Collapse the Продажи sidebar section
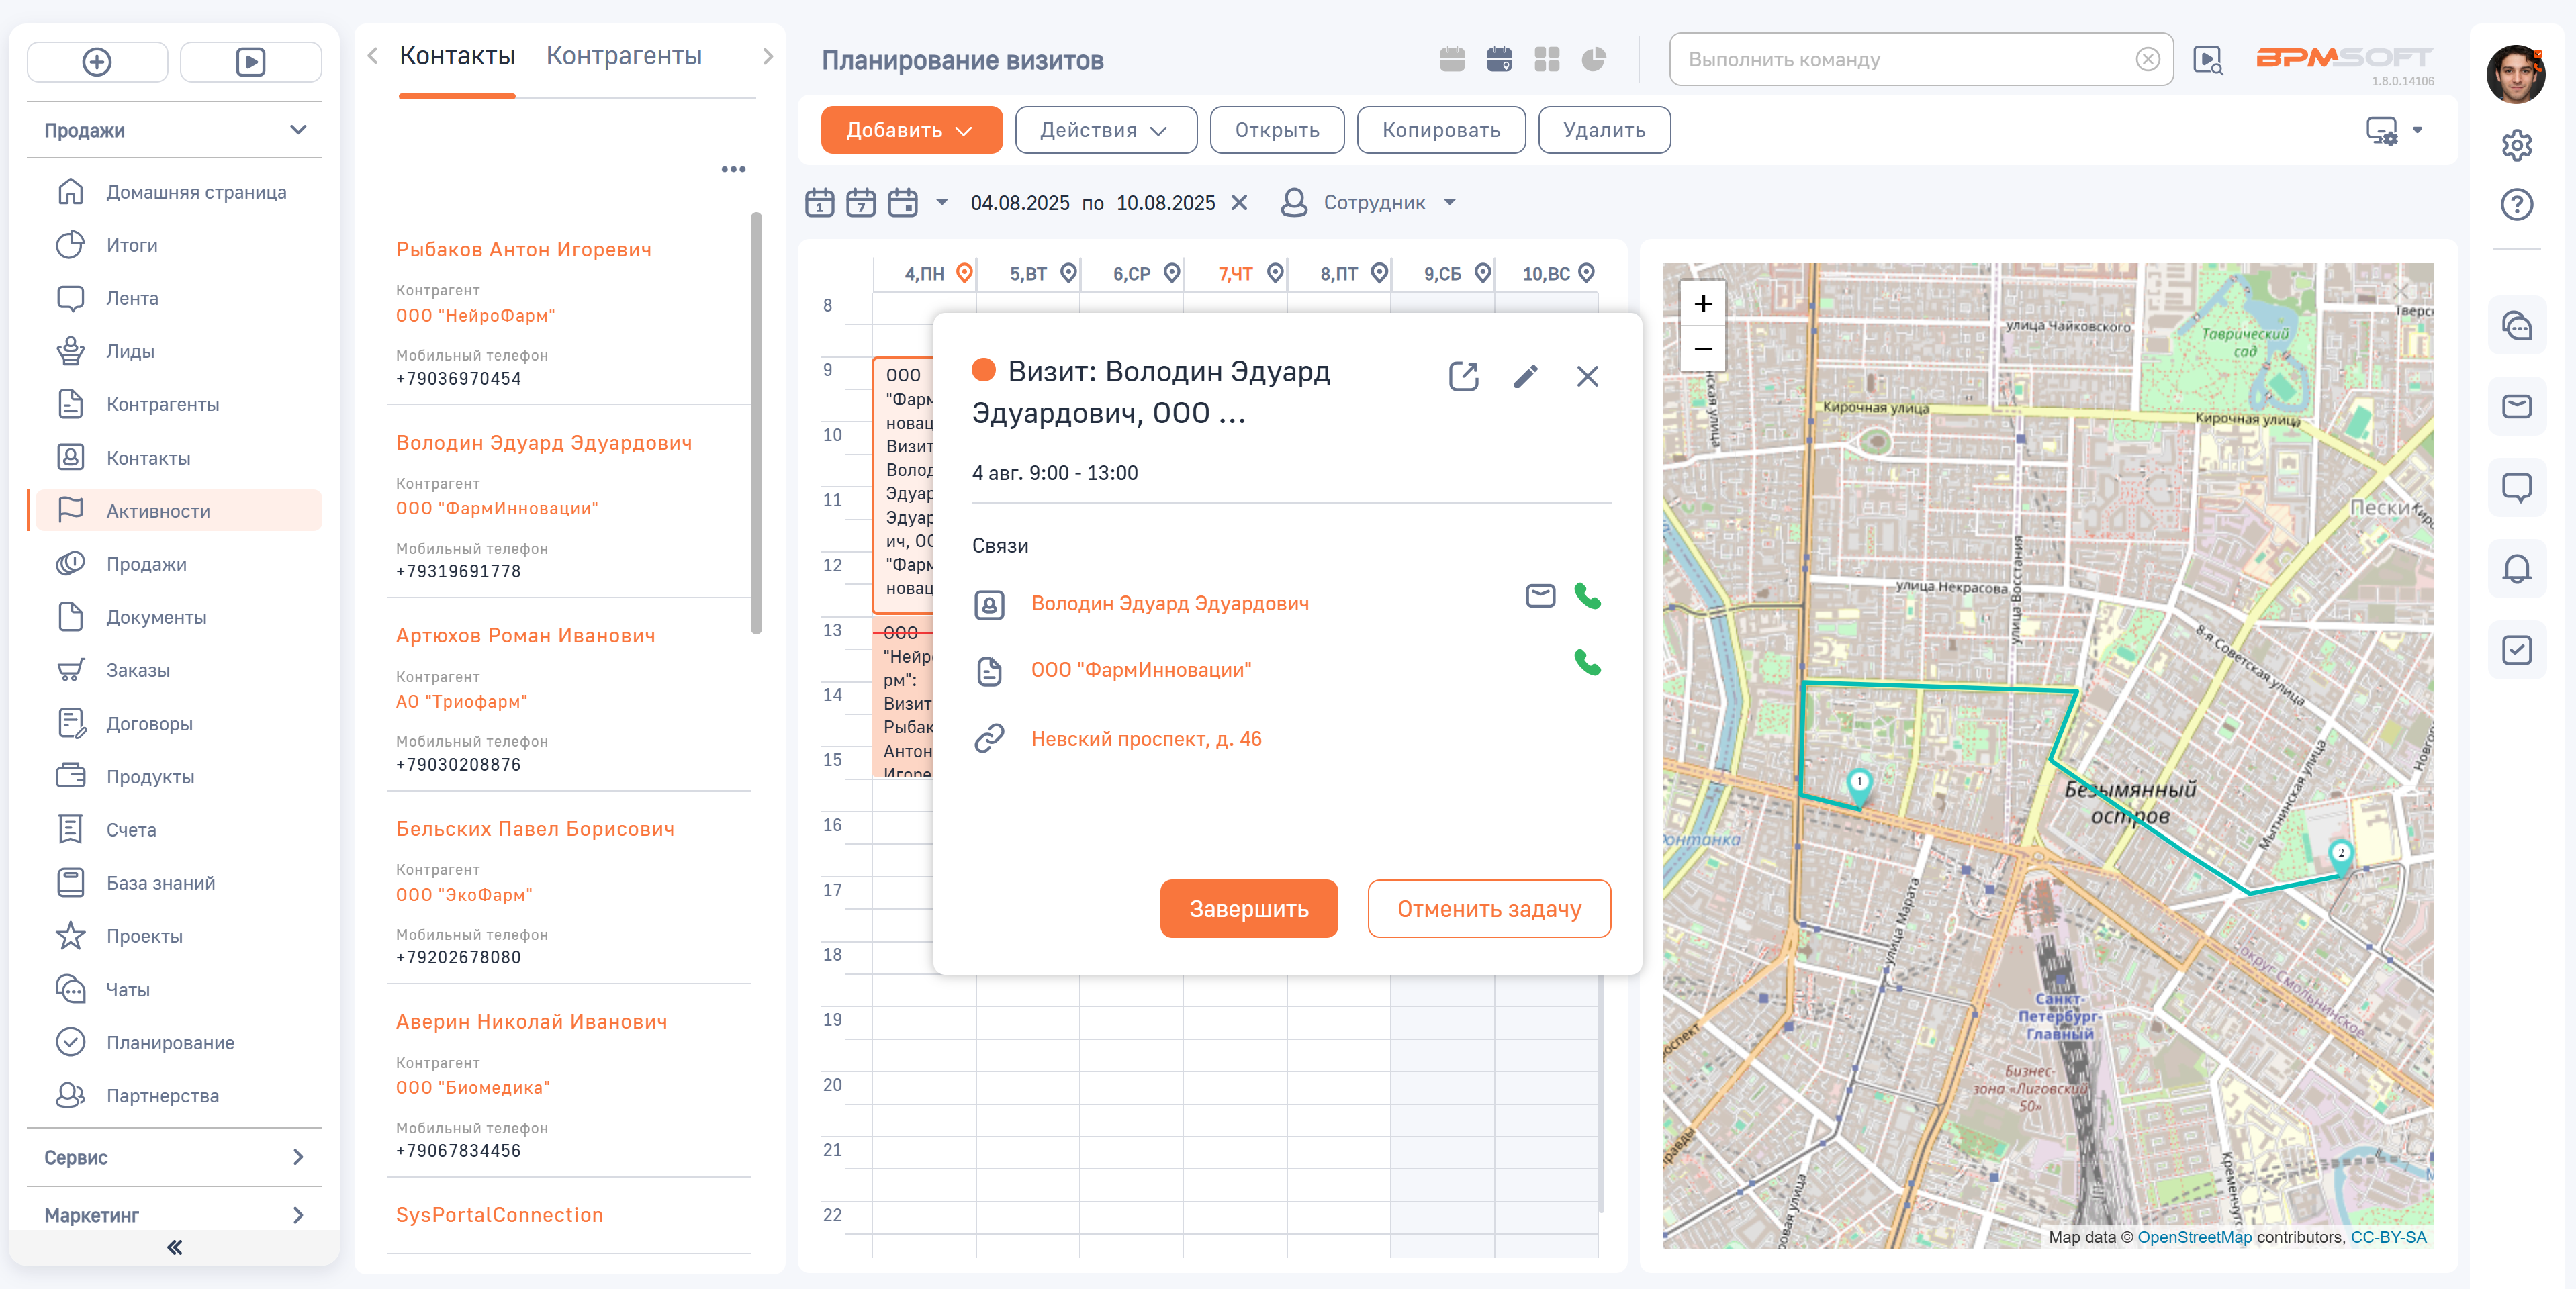The height and width of the screenshot is (1289, 2576). point(174,130)
